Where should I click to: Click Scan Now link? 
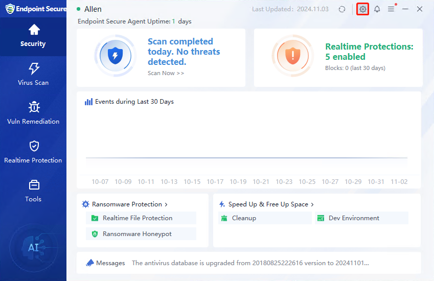click(166, 73)
